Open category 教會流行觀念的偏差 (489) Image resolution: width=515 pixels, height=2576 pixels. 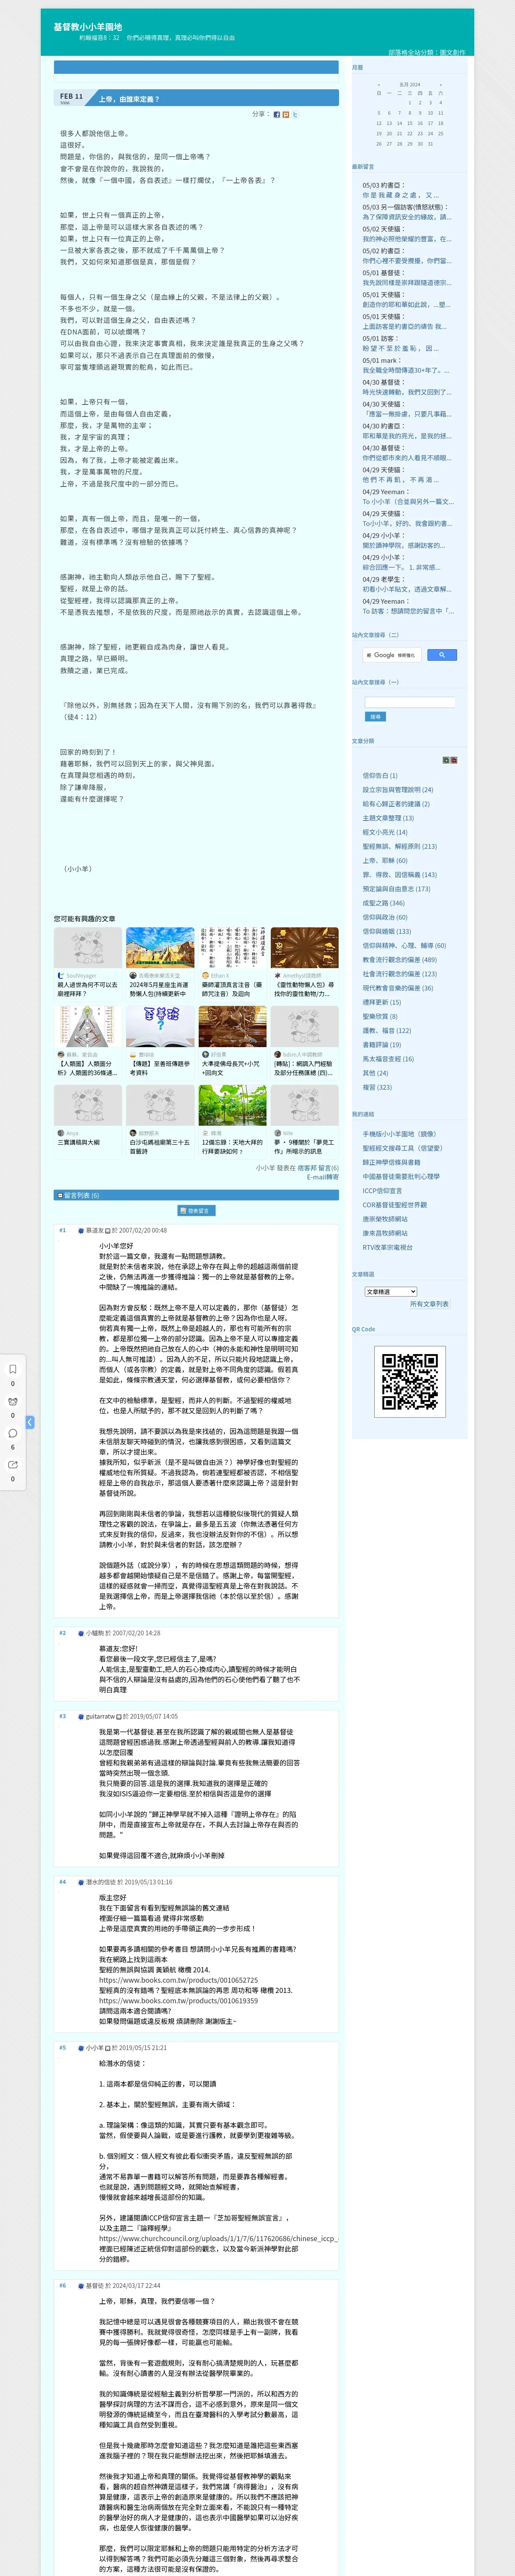click(x=399, y=959)
